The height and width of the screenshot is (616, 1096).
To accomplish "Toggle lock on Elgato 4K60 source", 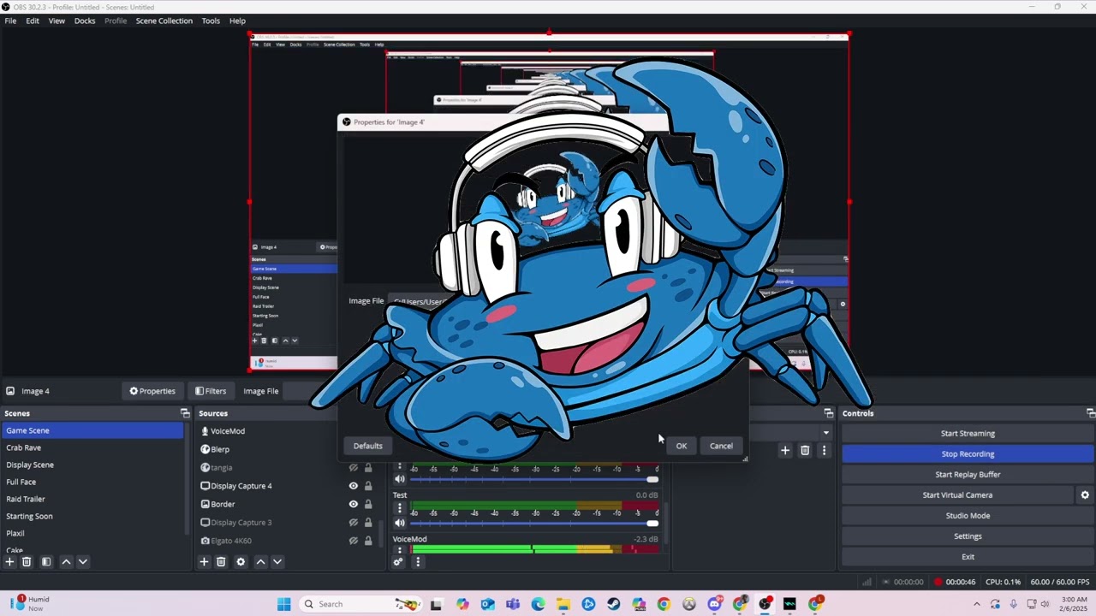I will click(x=368, y=541).
